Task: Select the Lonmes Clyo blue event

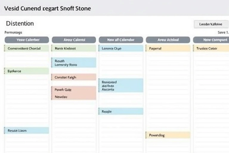Action: tap(121, 48)
